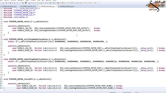Click the include "STEPPER_MOTOR_cfg.h" line

click(20, 13)
